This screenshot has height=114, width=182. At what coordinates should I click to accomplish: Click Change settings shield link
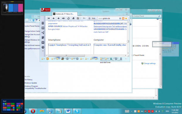pos(148,63)
